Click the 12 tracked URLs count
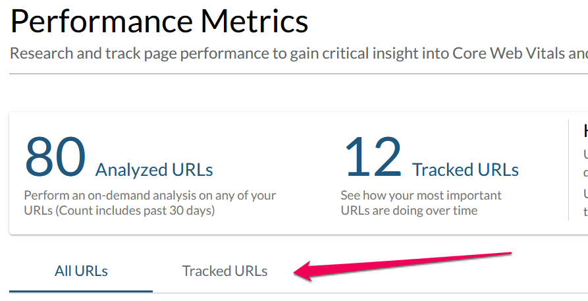This screenshot has width=588, height=301. (373, 158)
